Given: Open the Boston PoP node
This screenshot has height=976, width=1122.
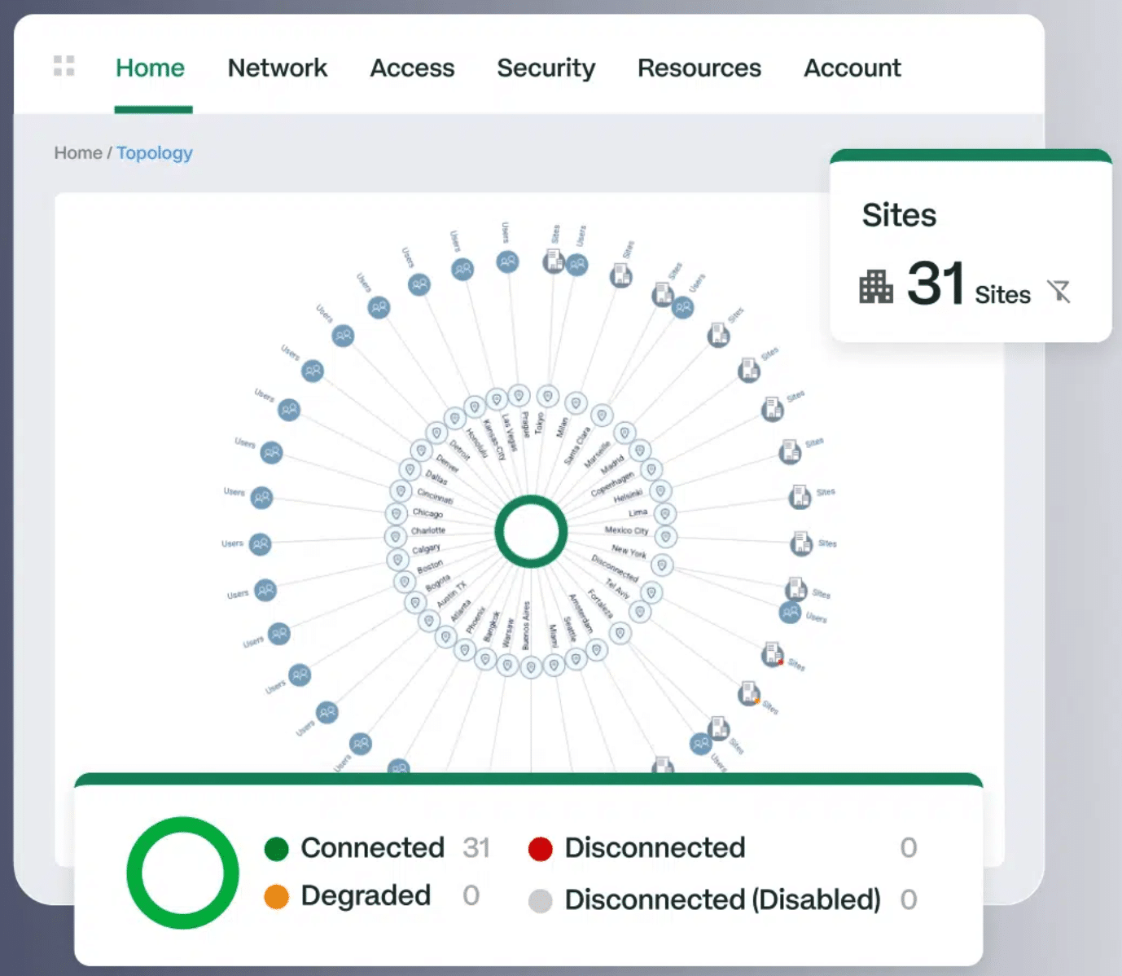Looking at the screenshot, I should pyautogui.click(x=404, y=582).
